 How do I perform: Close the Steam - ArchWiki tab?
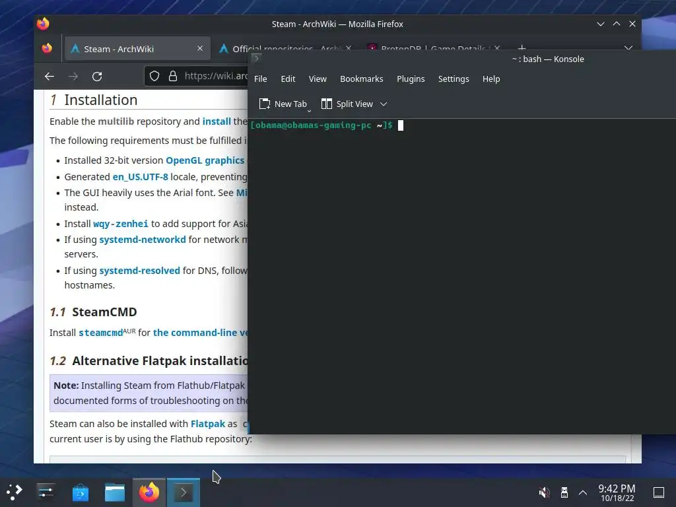[200, 48]
